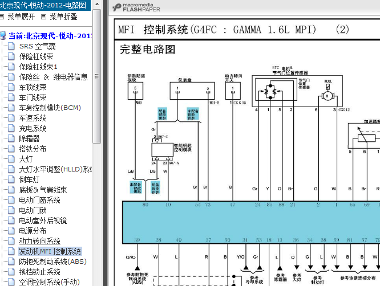Click the page icon beside 电源分布

pyautogui.click(x=11, y=231)
